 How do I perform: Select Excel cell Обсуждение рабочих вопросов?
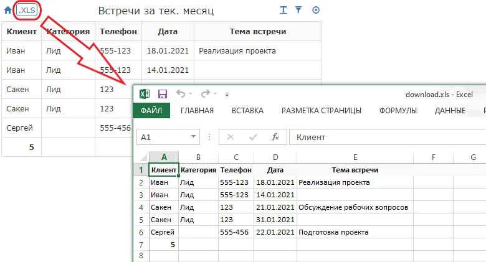tap(355, 207)
